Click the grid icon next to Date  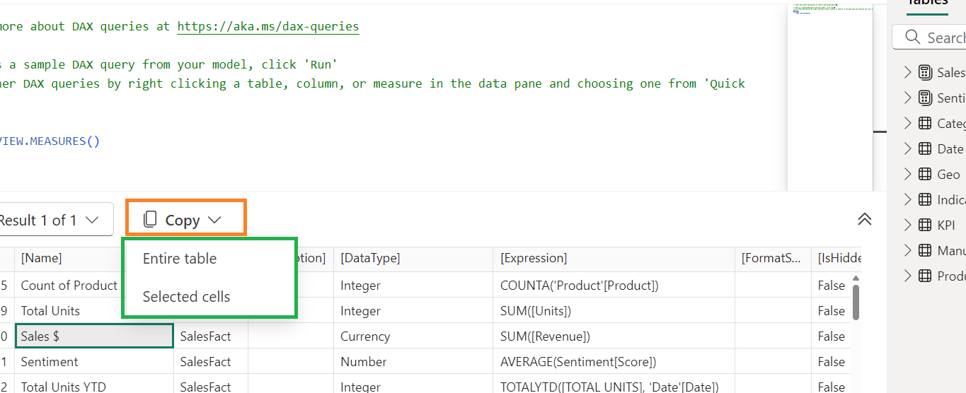coord(925,148)
